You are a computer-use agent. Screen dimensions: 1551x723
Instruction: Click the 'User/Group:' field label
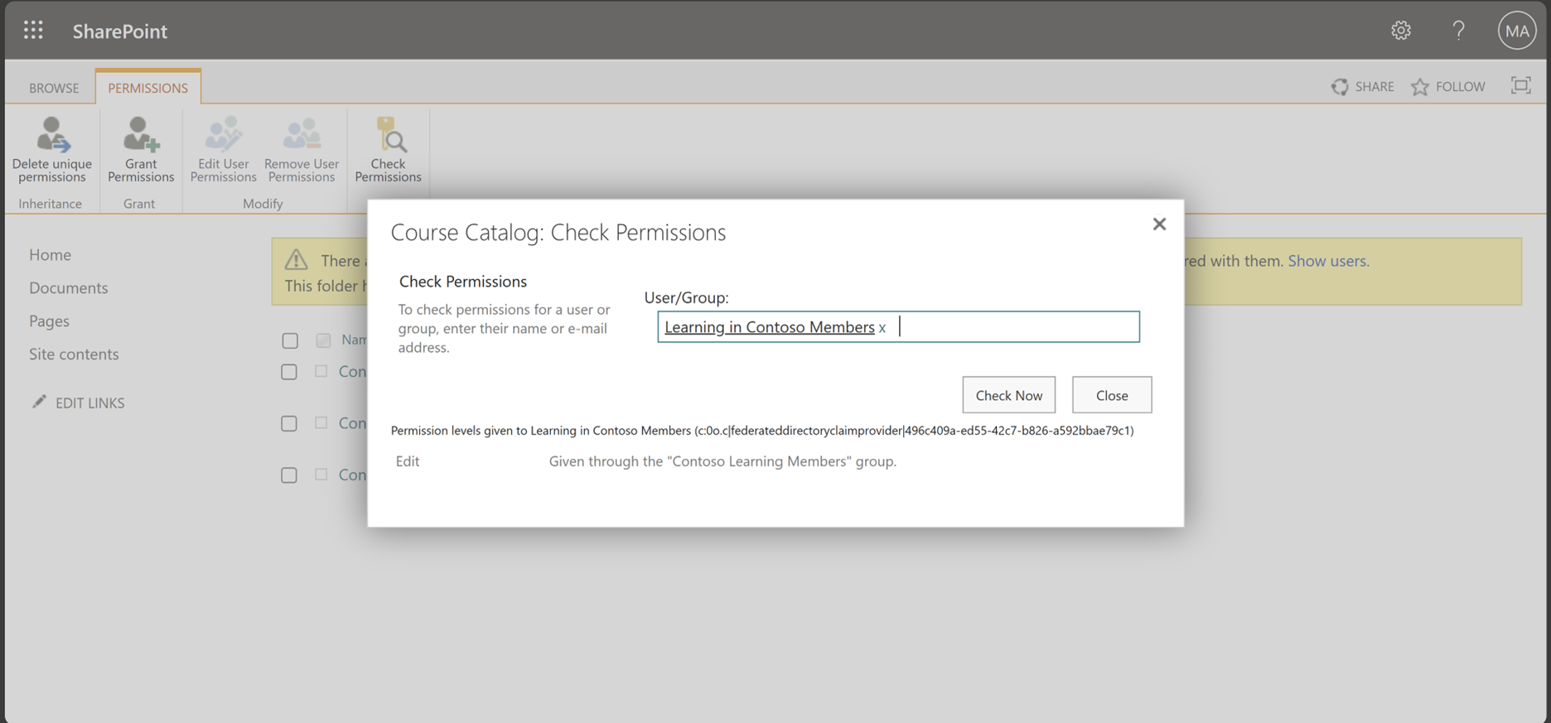687,297
